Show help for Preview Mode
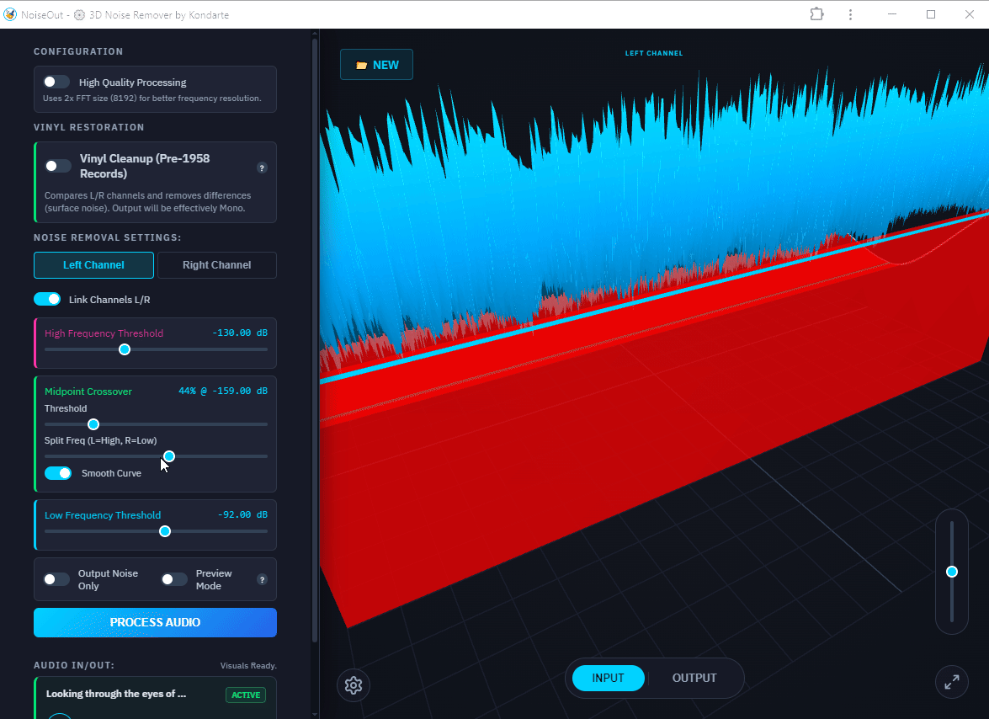989x719 pixels. coord(262,579)
